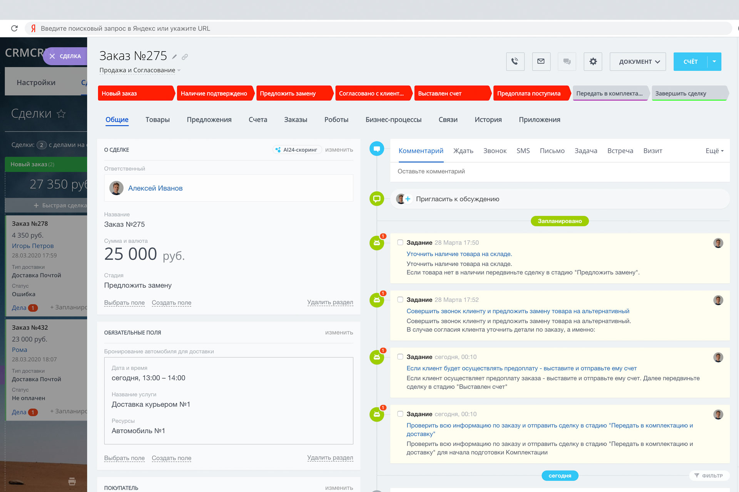Click the printer icon in sidebar
739x492 pixels.
pos(72,481)
